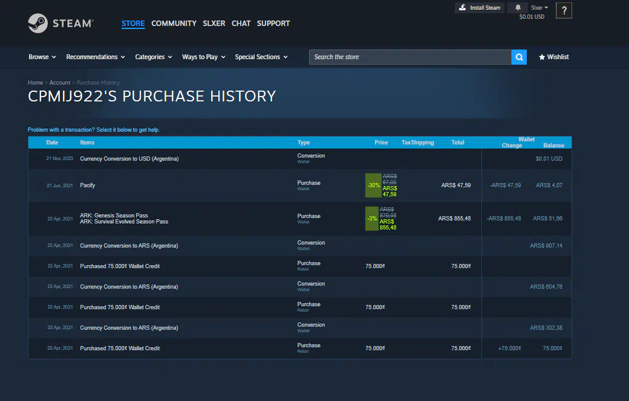Open the Wishlist with star icon
The image size is (629, 401).
[554, 57]
